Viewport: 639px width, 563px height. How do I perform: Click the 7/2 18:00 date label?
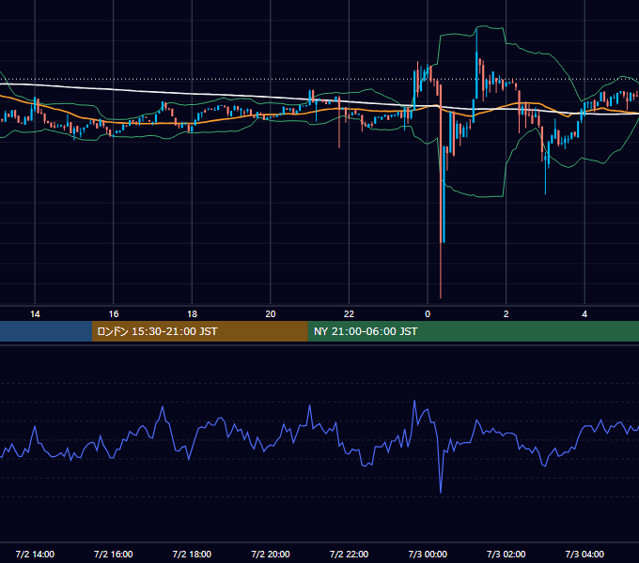(x=192, y=554)
